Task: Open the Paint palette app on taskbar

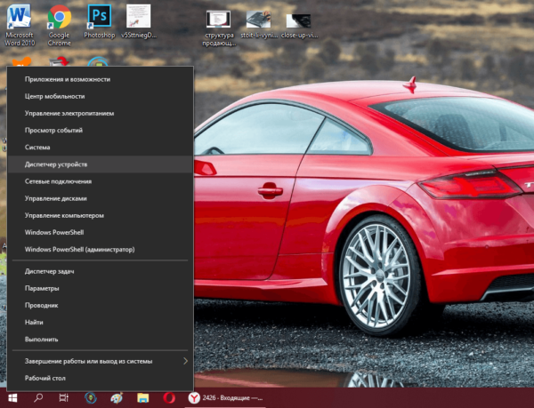Action: tap(117, 398)
